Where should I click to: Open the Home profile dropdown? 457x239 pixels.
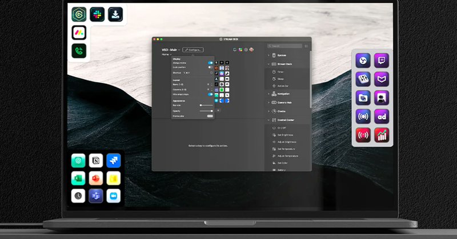point(167,54)
